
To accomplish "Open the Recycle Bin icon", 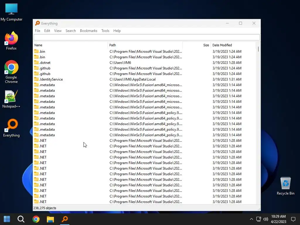I will [x=285, y=186].
